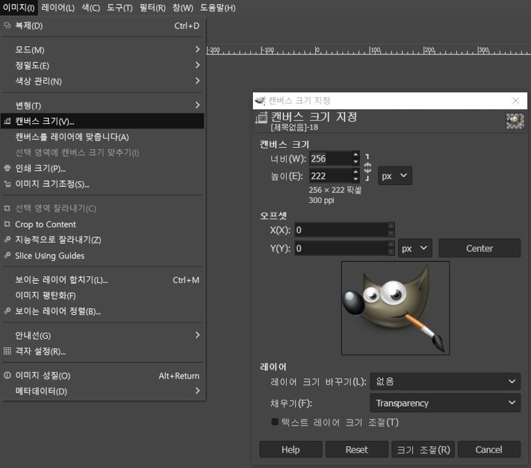Viewport: 531px width, 468px height.
Task: Click the crop icon beside Crop to Content
Action: point(7,224)
